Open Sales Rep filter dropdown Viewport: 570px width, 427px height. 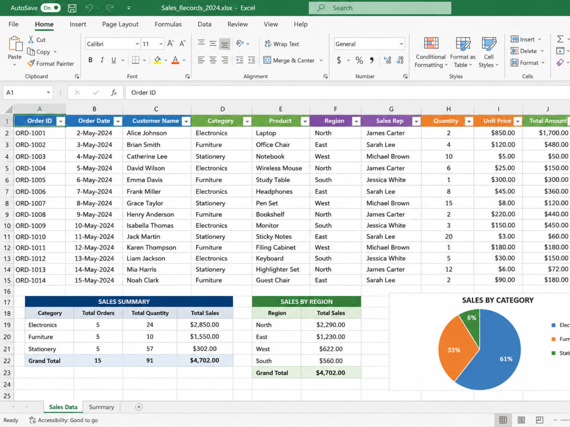(416, 121)
